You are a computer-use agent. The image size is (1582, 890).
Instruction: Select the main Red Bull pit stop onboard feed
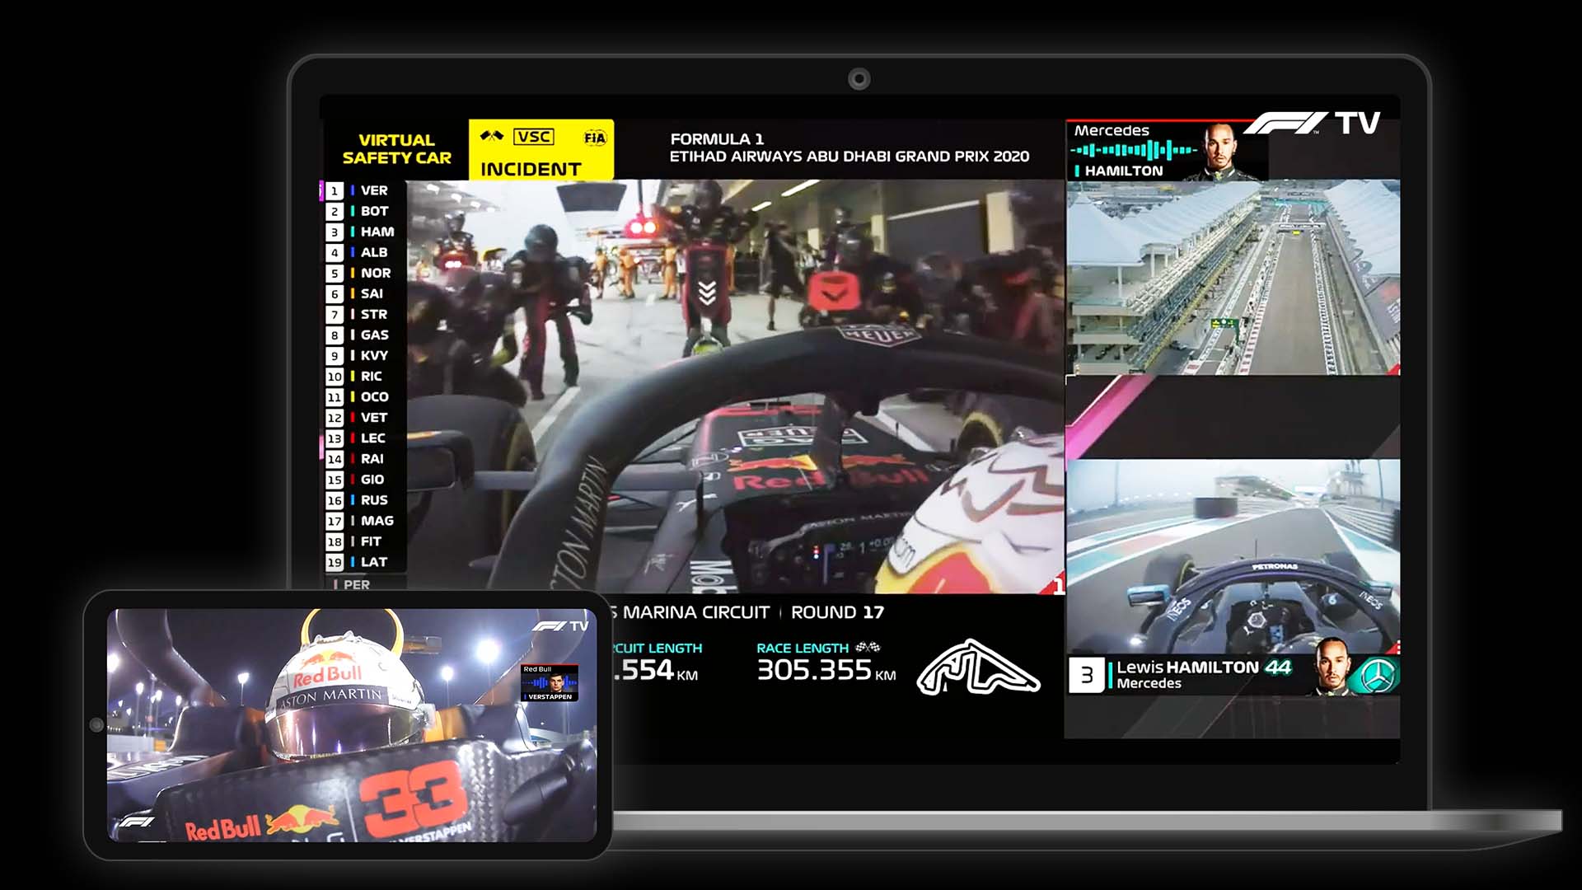[736, 386]
